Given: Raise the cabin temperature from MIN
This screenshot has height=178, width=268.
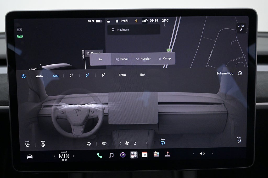Looking at the screenshot, I should click(x=74, y=156).
